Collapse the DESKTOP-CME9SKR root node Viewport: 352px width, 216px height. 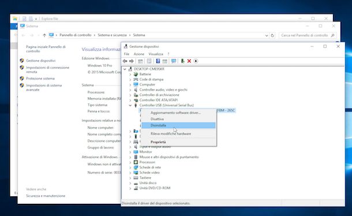(x=125, y=69)
